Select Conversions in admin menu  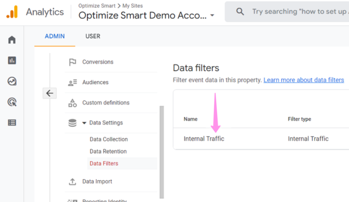click(98, 62)
